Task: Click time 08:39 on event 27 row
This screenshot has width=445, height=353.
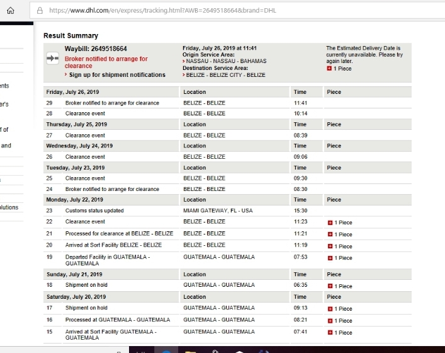Action: (300, 136)
